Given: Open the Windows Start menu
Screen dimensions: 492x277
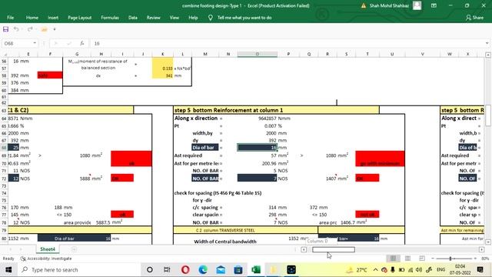Looking at the screenshot, I should tap(8, 270).
